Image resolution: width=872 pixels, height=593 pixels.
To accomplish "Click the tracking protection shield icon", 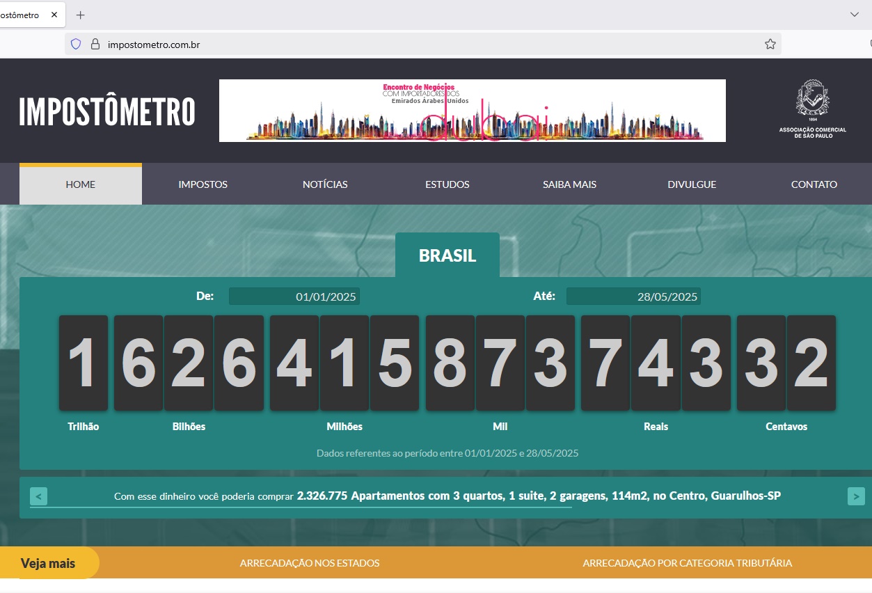I will (77, 44).
